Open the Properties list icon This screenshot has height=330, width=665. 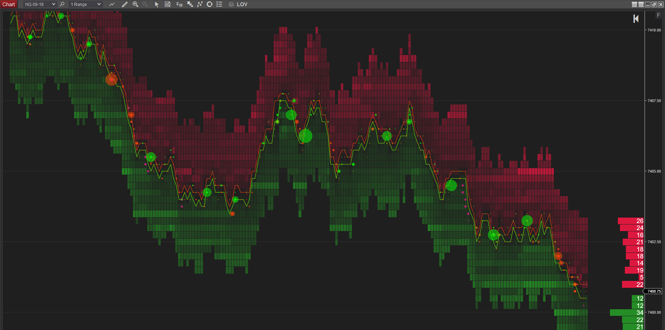tap(219, 4)
